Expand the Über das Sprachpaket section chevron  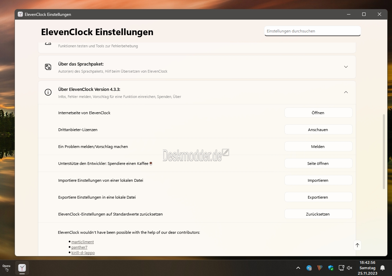point(346,67)
